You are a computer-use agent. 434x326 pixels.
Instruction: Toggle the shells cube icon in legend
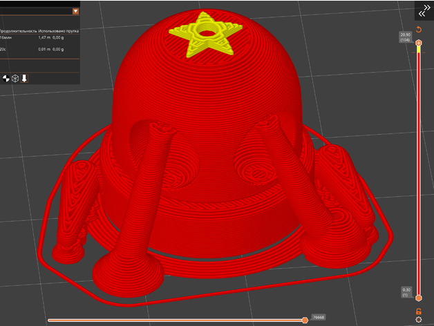pyautogui.click(x=14, y=78)
